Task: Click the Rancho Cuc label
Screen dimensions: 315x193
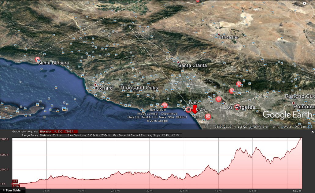Action: point(300,96)
